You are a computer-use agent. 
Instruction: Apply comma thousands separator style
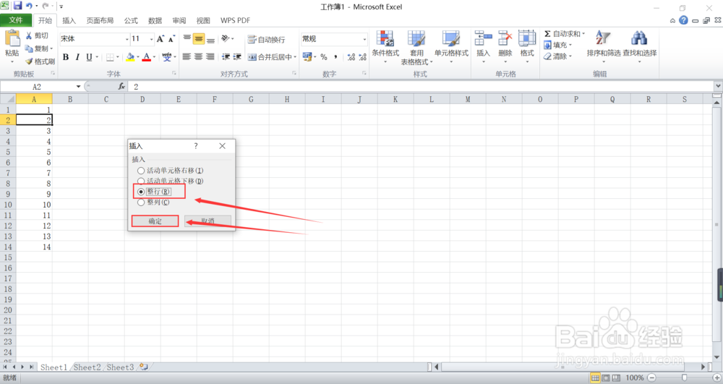(x=335, y=56)
